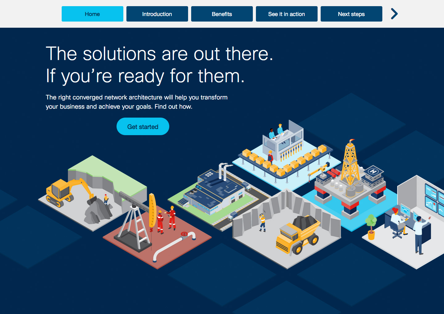The width and height of the screenshot is (444, 314).
Task: Open the Home tab
Action: coord(92,14)
